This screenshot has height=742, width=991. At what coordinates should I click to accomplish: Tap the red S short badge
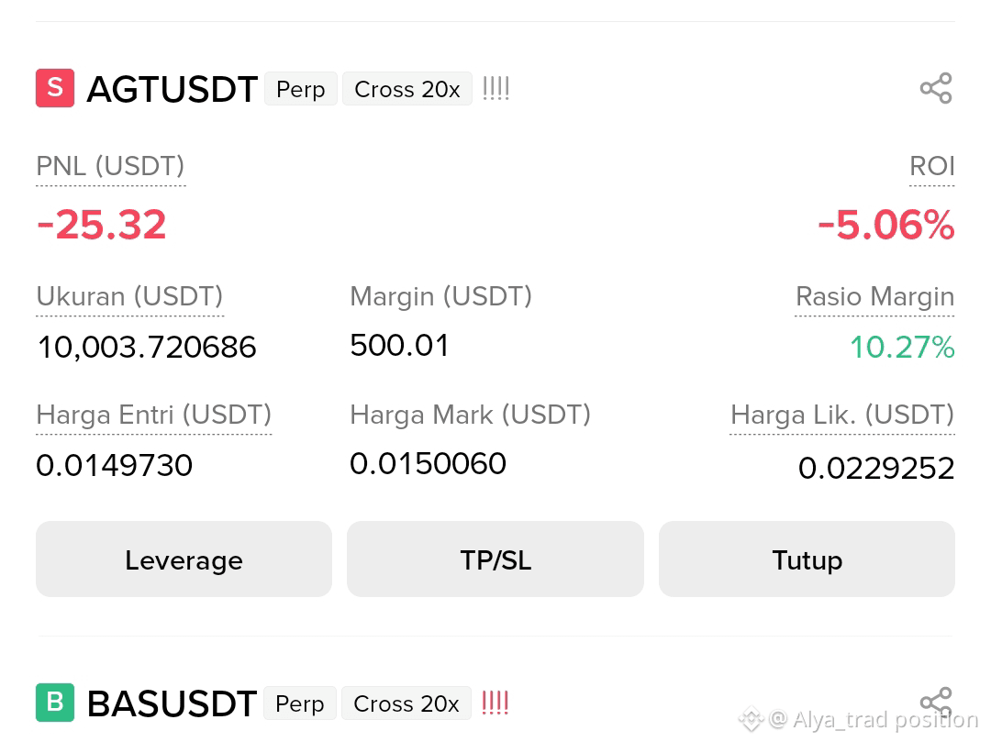[55, 88]
